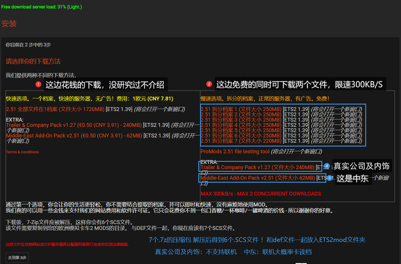Viewport: 401px width, 264px height.
Task: Select the 请选择你的下载方法 heading
Action: (33, 61)
